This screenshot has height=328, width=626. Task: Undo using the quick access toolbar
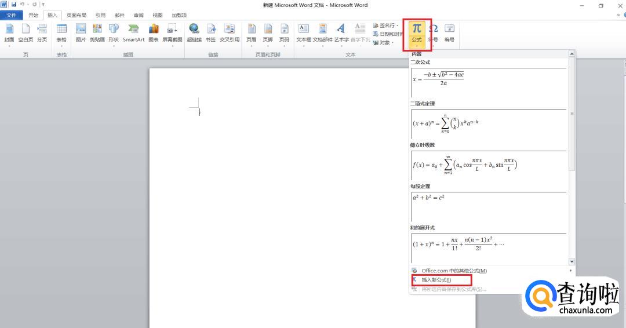pyautogui.click(x=23, y=5)
